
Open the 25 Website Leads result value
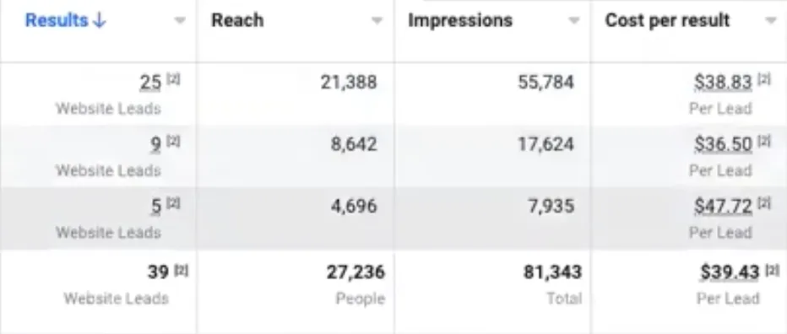point(150,83)
